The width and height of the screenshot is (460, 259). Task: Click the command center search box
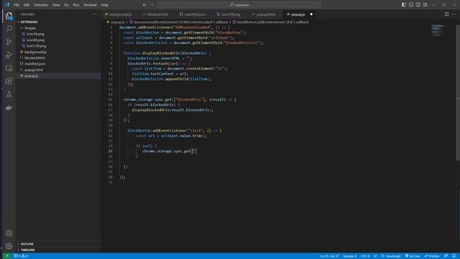[x=239, y=5]
